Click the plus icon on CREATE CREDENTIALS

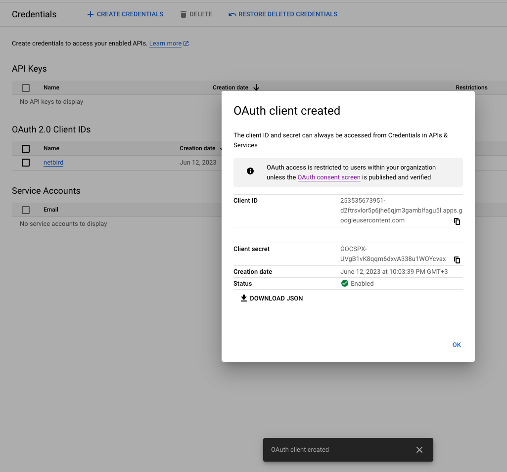click(x=90, y=14)
